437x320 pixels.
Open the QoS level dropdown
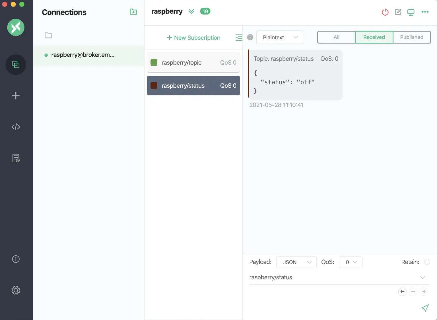(351, 262)
